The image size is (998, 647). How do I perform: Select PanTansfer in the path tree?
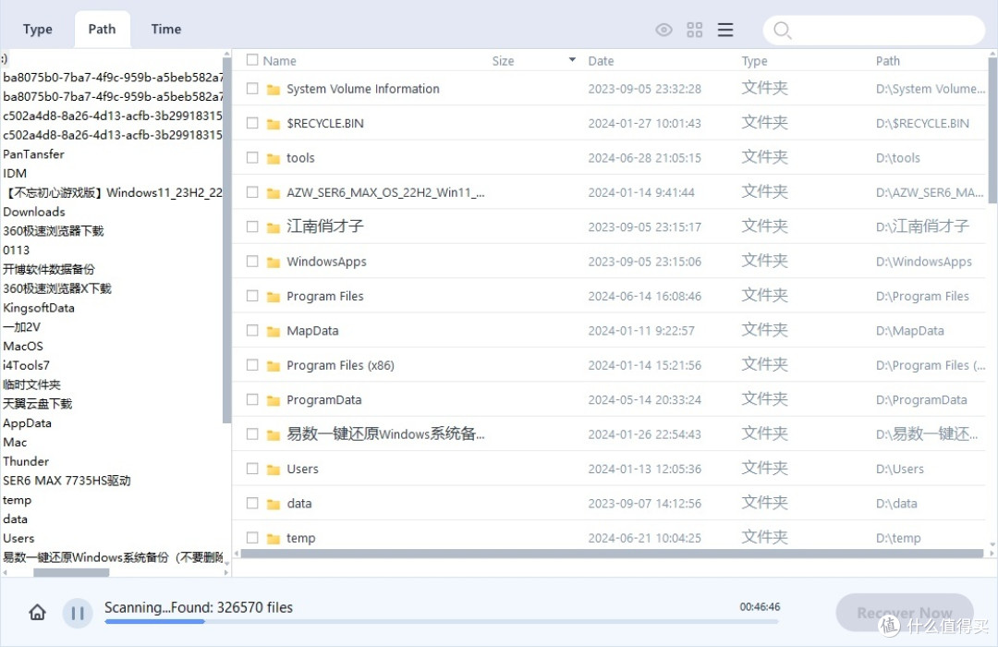pos(34,154)
